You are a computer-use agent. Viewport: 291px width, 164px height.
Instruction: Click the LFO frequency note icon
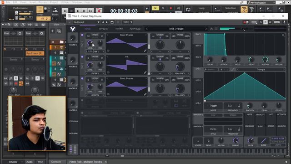tap(239, 106)
